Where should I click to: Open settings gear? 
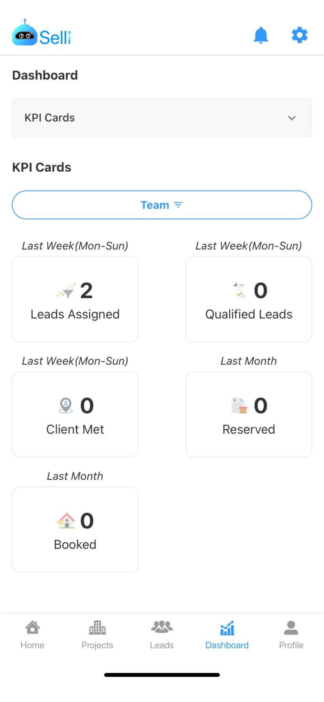click(x=299, y=35)
